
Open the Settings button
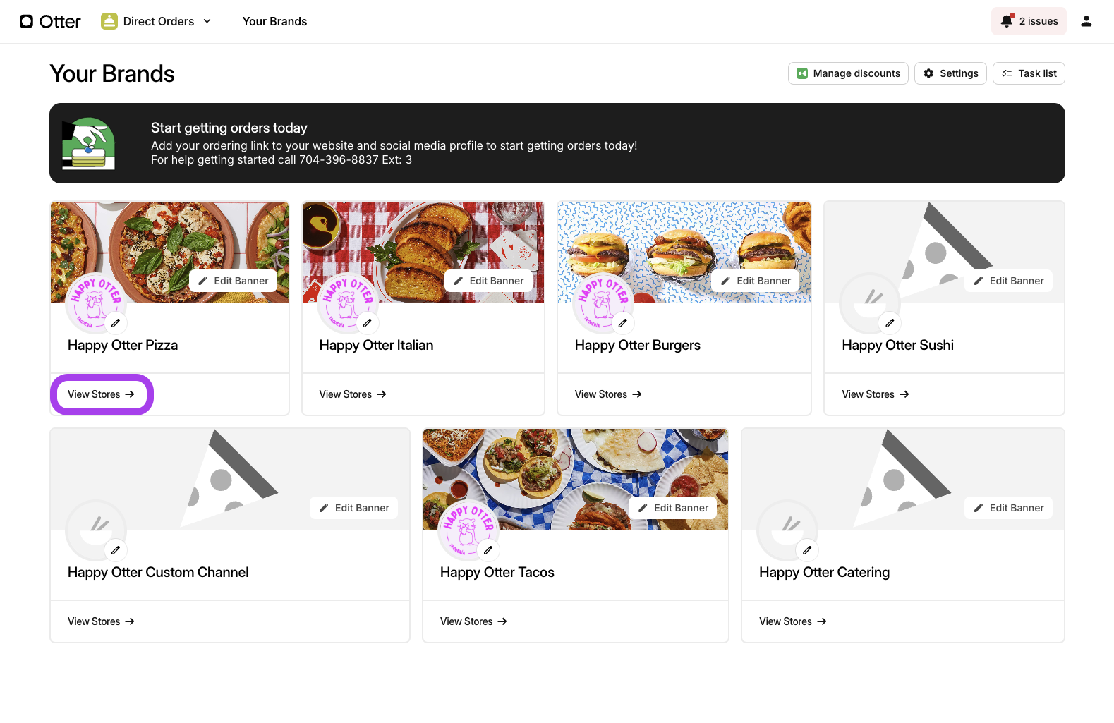pos(950,73)
